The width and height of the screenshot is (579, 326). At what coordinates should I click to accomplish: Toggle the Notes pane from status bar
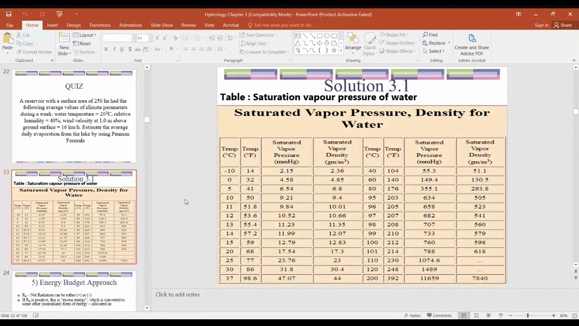(x=412, y=316)
